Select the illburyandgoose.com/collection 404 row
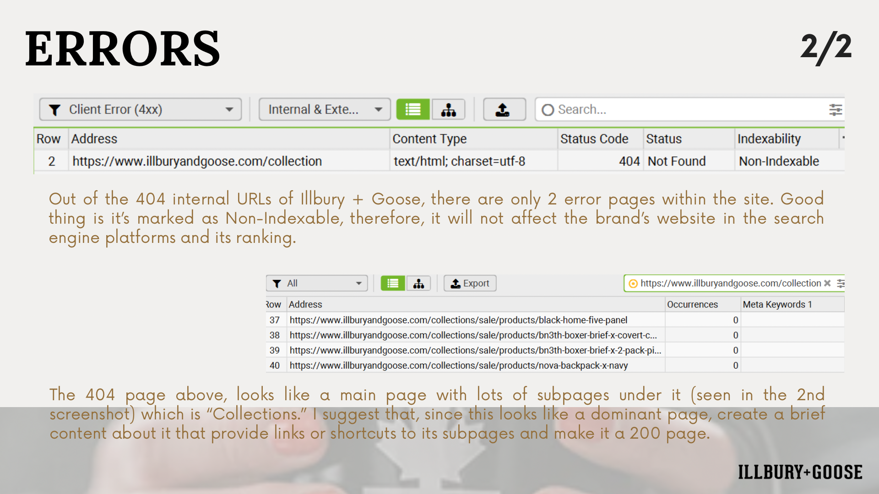The height and width of the screenshot is (494, 879). coord(197,161)
